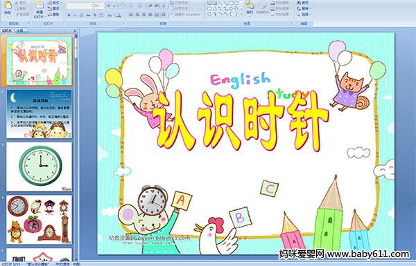Close the slide thumbnail pane
The width and height of the screenshot is (416, 266).
coord(75,30)
